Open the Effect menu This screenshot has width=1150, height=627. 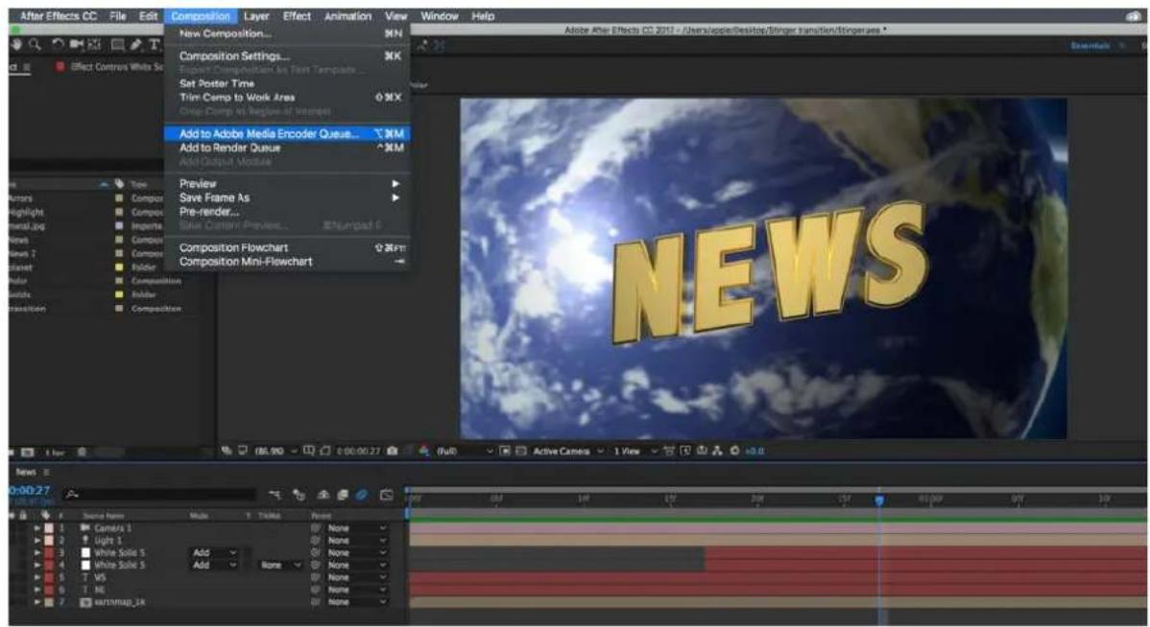pos(297,16)
